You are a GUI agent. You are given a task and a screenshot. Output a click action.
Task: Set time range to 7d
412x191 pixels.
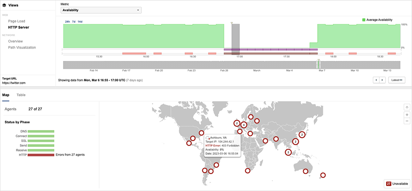[x=74, y=21]
